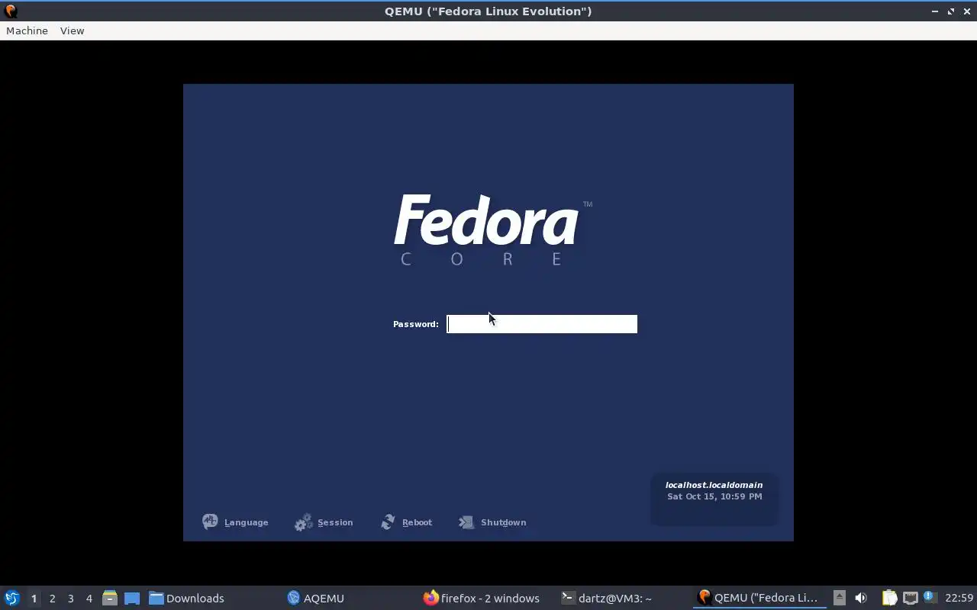The image size is (977, 610).
Task: Maximize the QEMU window
Action: click(951, 11)
